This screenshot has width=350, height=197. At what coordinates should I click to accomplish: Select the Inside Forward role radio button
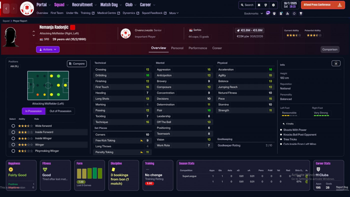(13, 132)
